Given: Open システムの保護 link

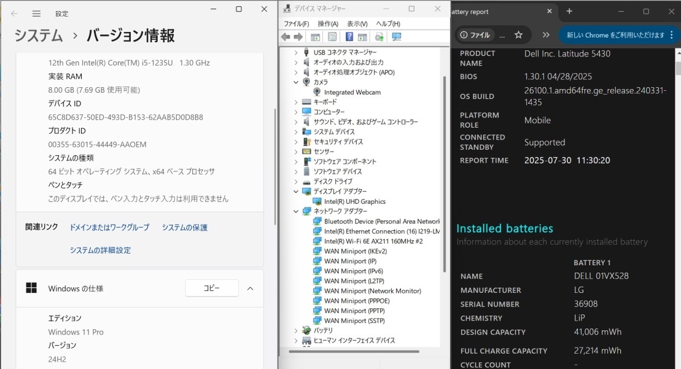Looking at the screenshot, I should coord(185,227).
